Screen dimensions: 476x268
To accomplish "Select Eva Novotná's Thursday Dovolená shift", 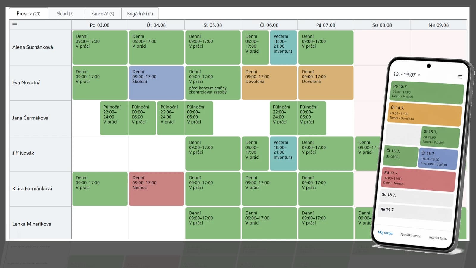I will (x=269, y=83).
